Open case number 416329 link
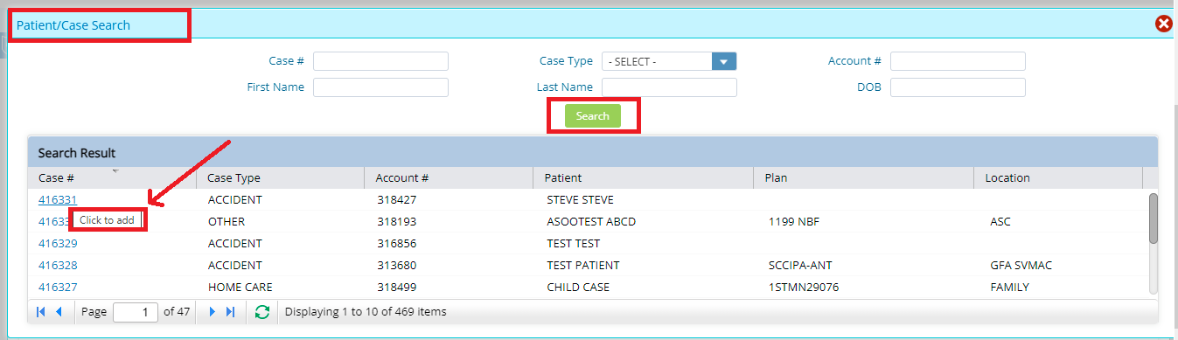 [58, 243]
